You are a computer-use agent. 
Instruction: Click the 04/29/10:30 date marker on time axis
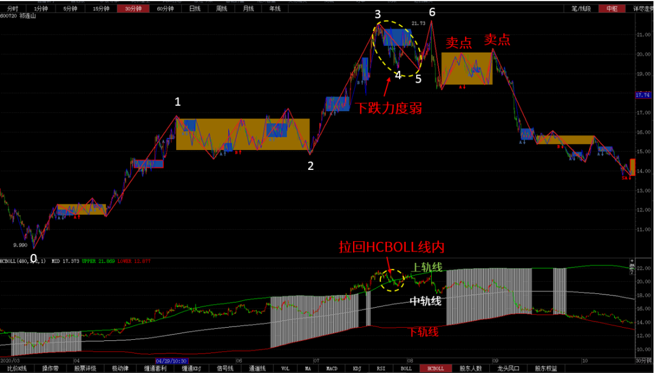[171, 360]
